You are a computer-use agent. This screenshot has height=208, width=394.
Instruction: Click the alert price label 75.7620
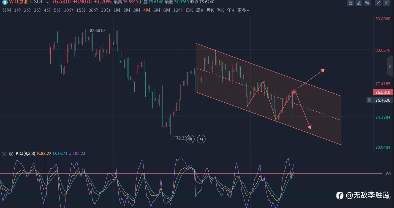383,100
